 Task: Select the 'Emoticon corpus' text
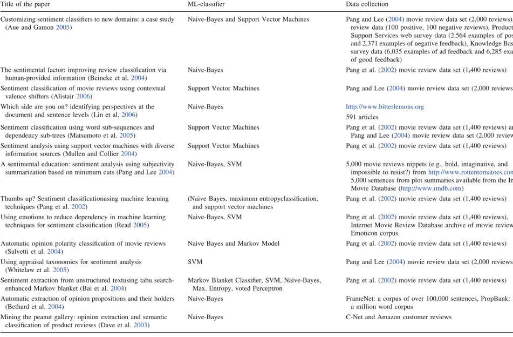[x=374, y=233]
